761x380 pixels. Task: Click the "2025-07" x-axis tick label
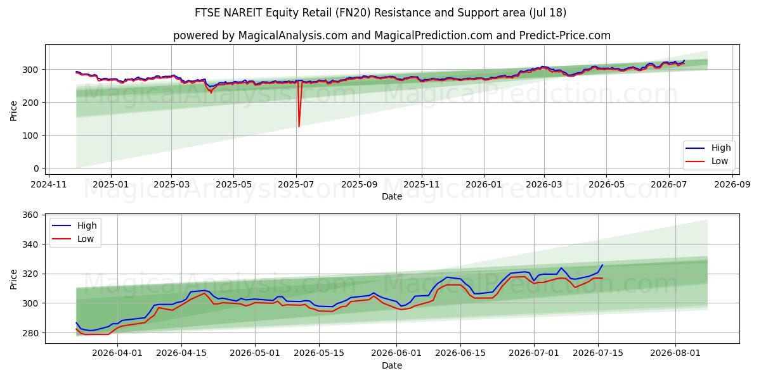click(296, 184)
